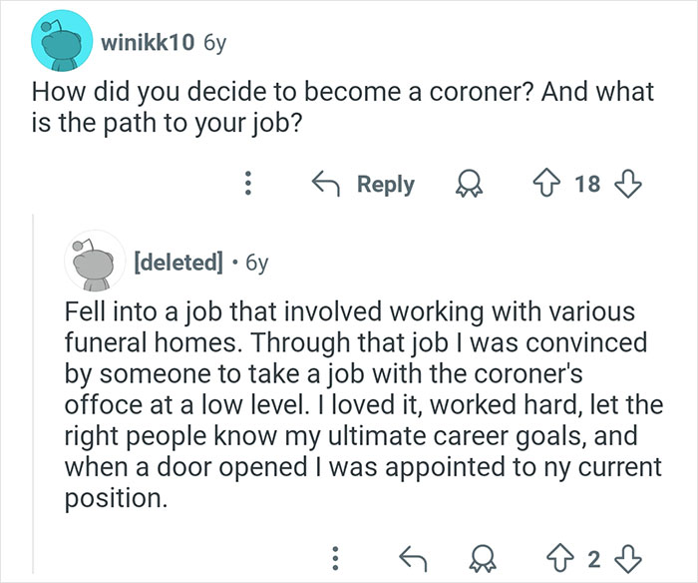
Task: Visit the winikk10 username profile link
Action: [149, 43]
